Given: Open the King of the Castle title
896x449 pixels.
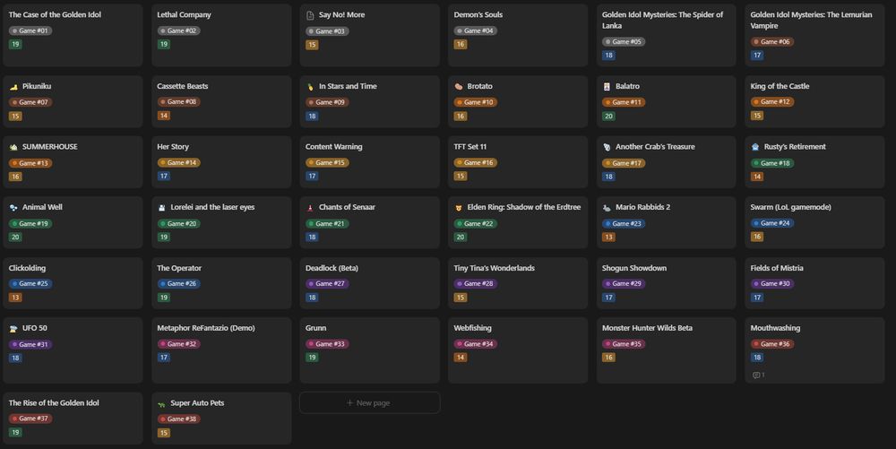Looking at the screenshot, I should point(780,86).
